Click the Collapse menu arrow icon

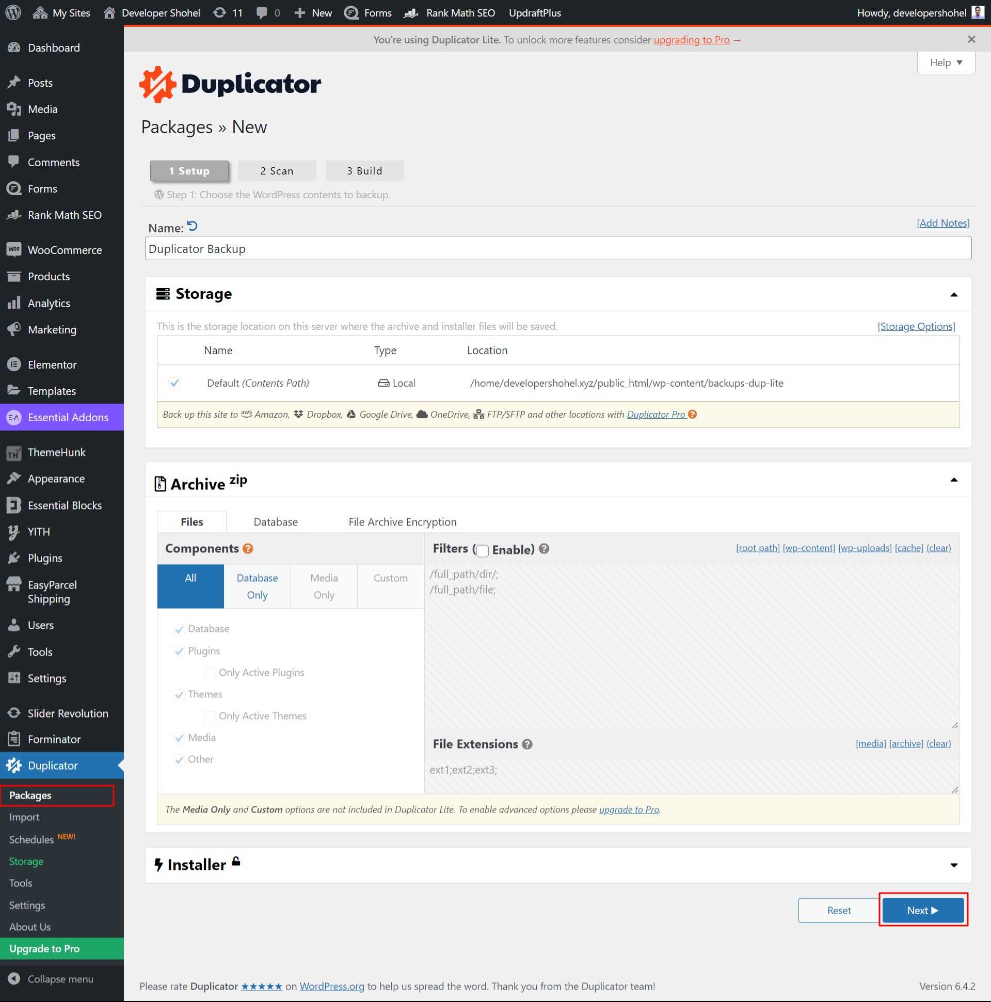coord(14,978)
